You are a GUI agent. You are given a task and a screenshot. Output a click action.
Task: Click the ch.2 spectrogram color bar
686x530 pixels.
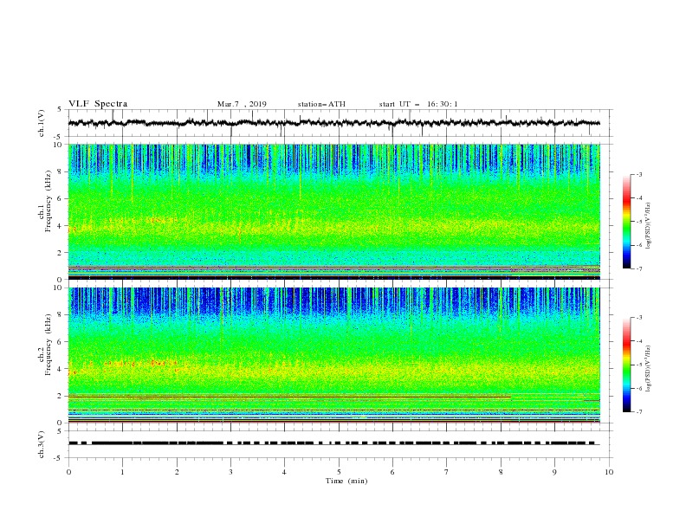click(626, 365)
